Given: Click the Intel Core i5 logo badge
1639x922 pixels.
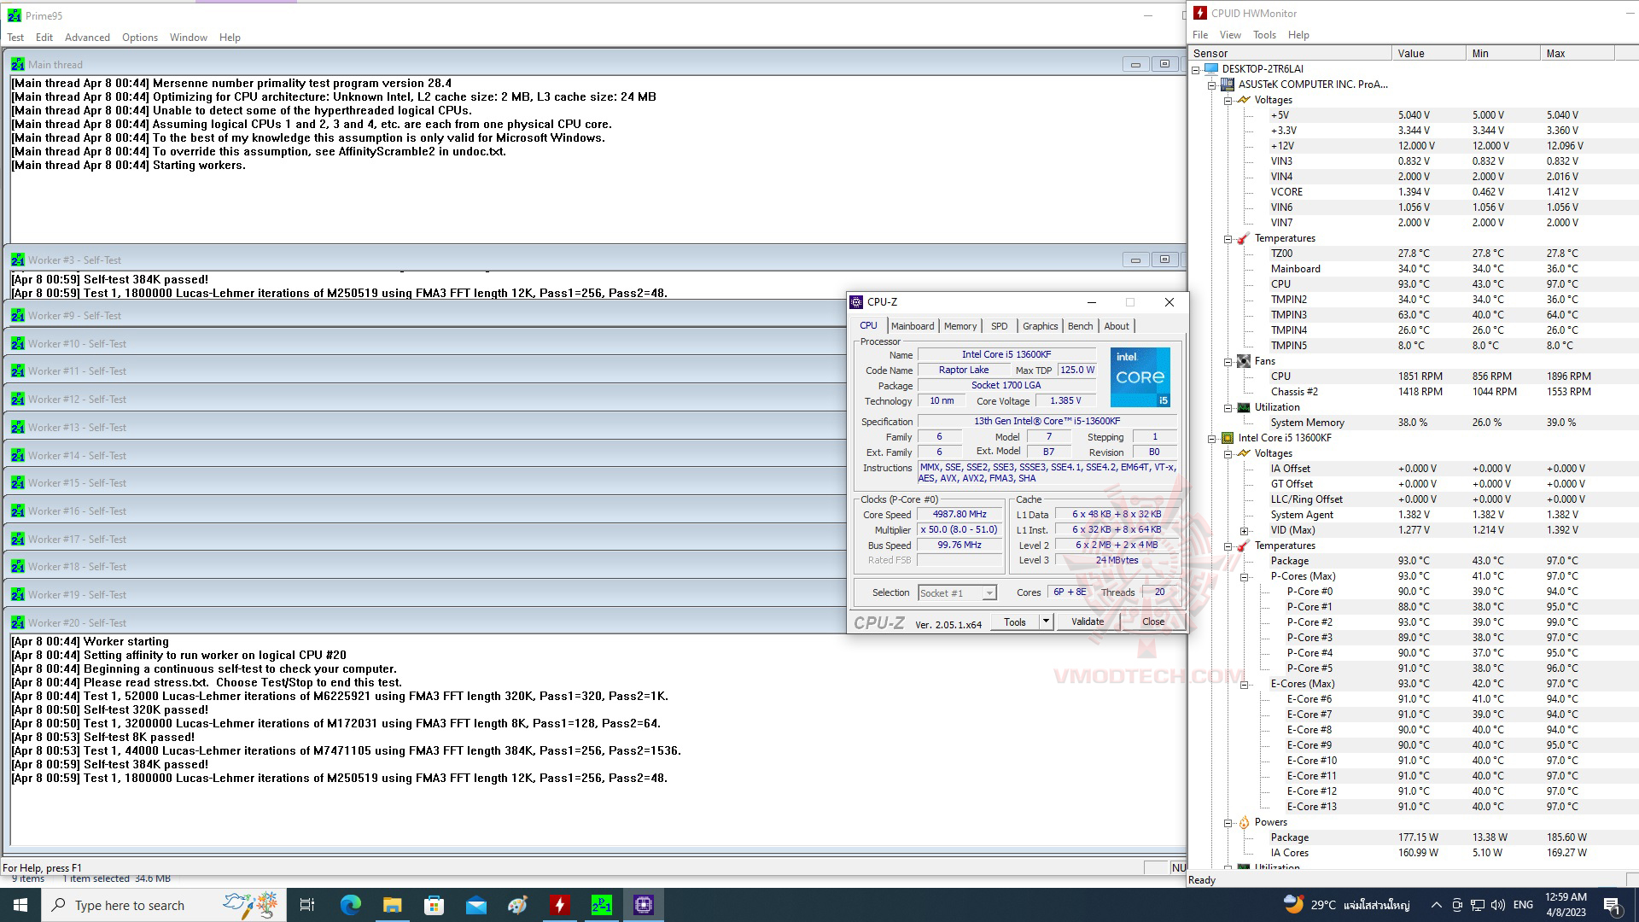Looking at the screenshot, I should pyautogui.click(x=1140, y=377).
